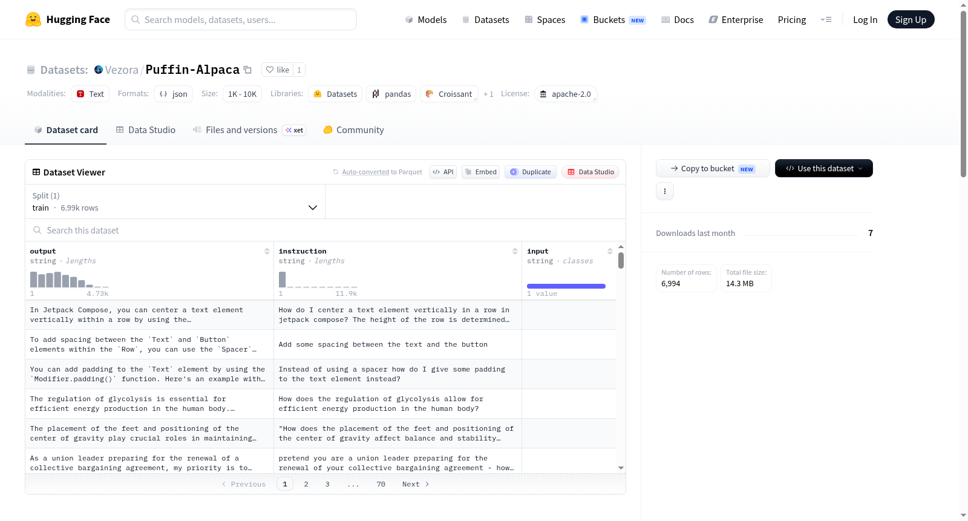Open the three-dot more options menu
This screenshot has height=521, width=968.
coord(665,191)
